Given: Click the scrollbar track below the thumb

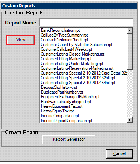Looking at the screenshot, I should [129, 94].
